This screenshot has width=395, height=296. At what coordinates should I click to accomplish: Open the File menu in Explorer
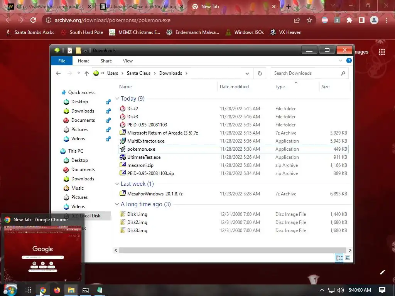click(x=62, y=61)
